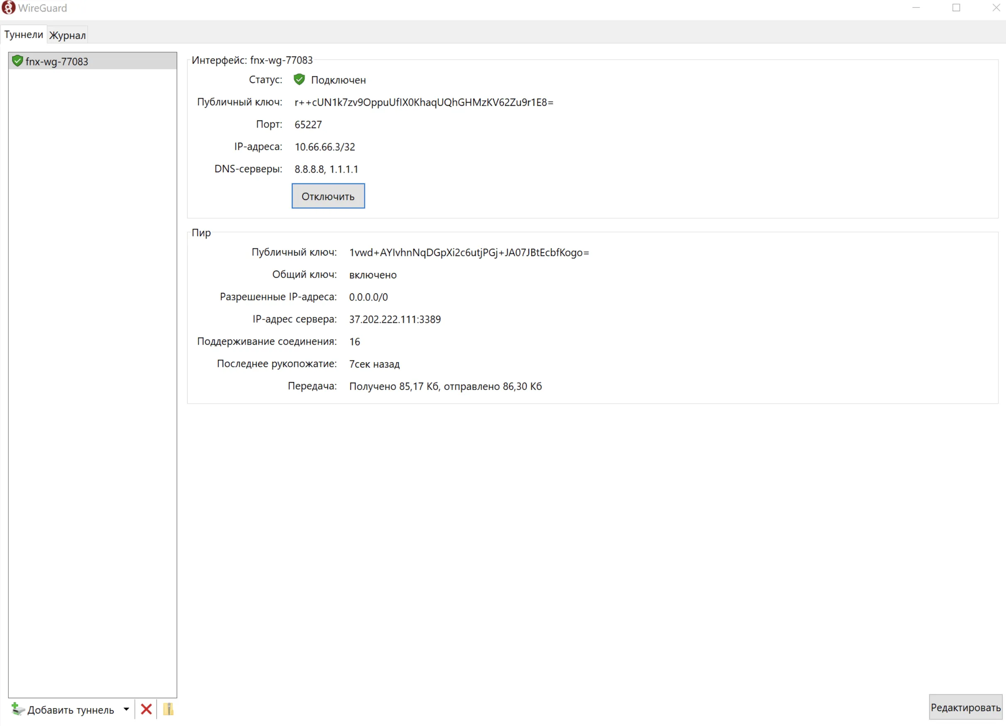Click the Пир group title
Image resolution: width=1006 pixels, height=726 pixels.
[x=201, y=233]
